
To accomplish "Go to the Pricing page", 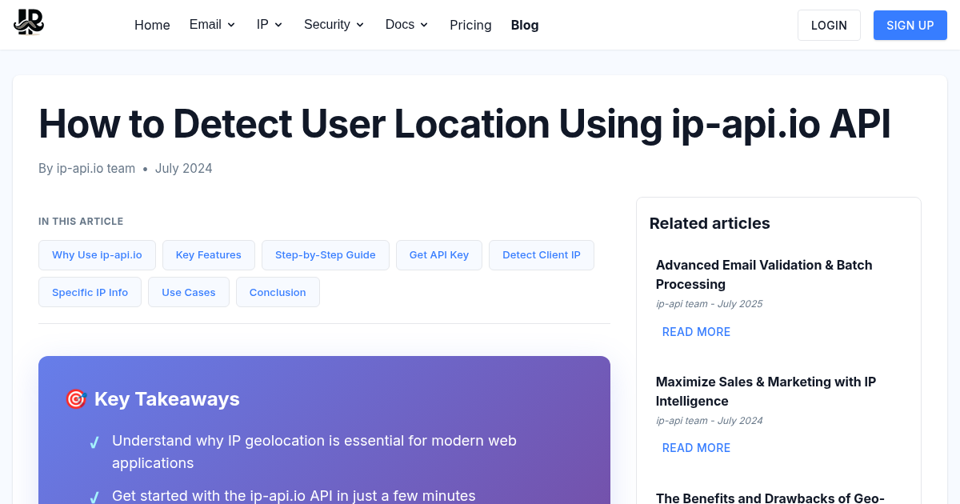I will point(470,25).
